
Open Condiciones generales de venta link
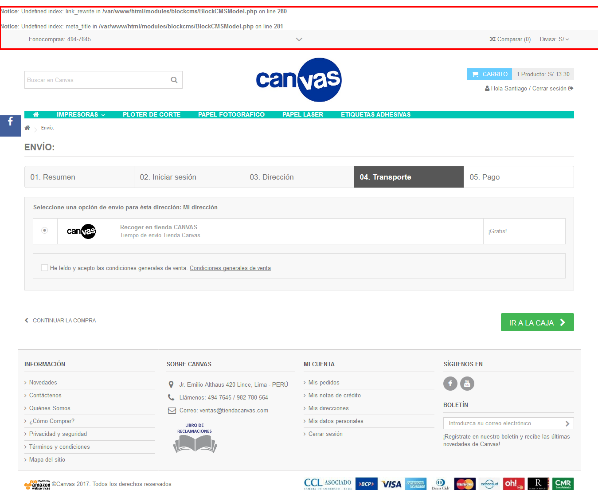click(230, 268)
